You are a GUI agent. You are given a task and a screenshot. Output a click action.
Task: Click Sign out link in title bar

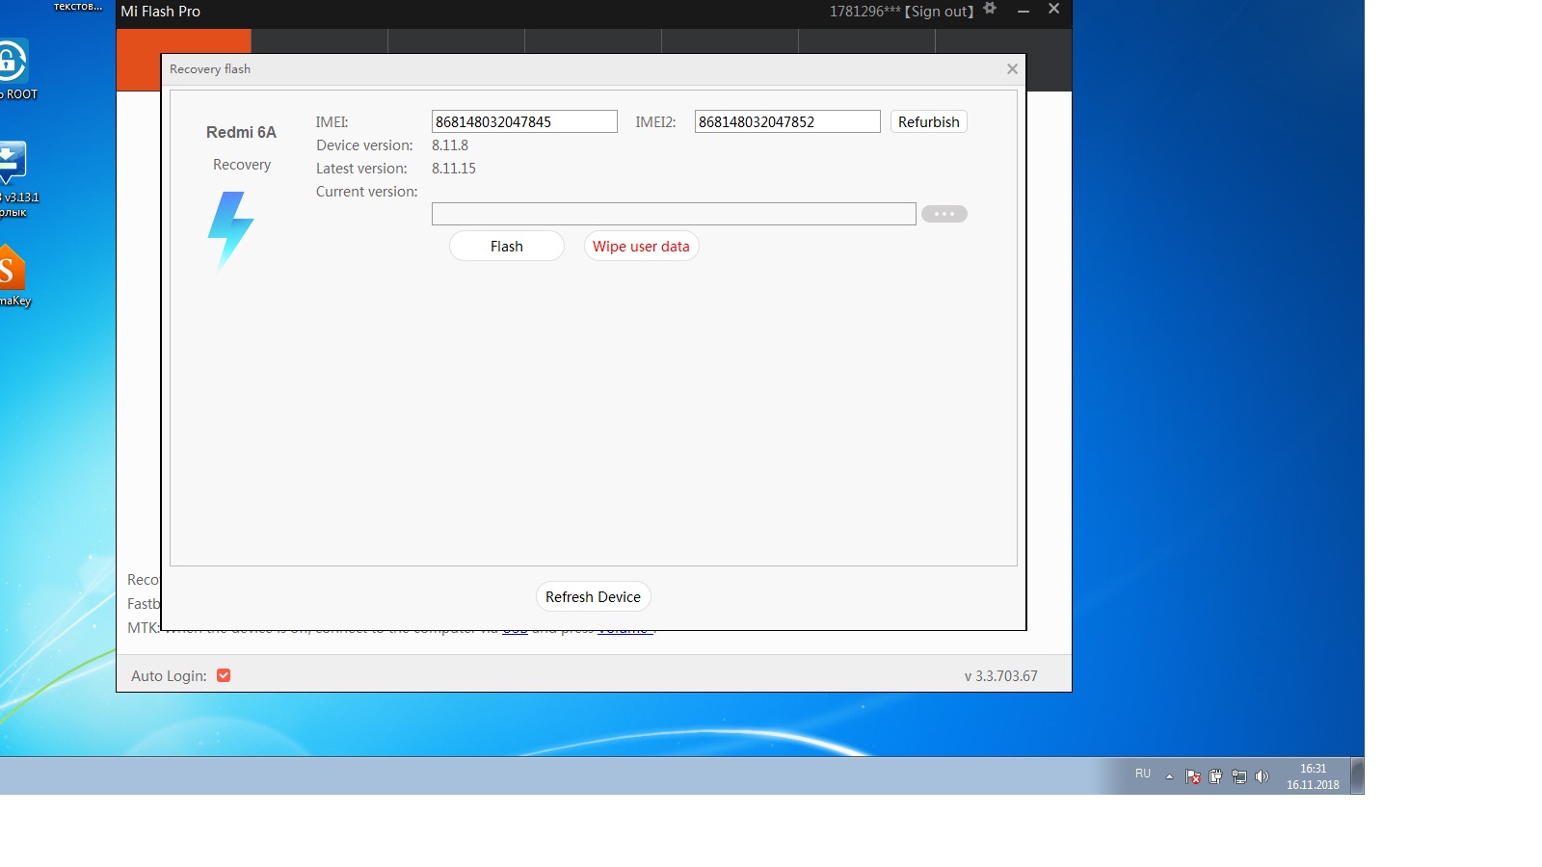tap(941, 12)
